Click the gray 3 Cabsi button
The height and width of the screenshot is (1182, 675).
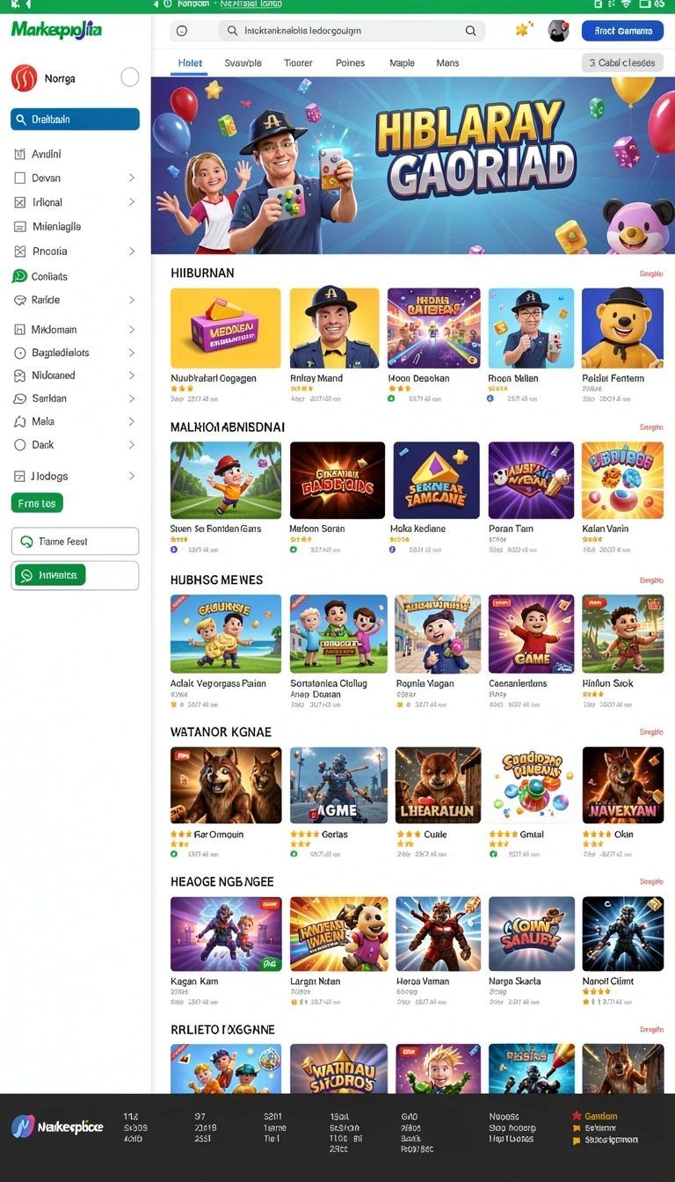622,62
